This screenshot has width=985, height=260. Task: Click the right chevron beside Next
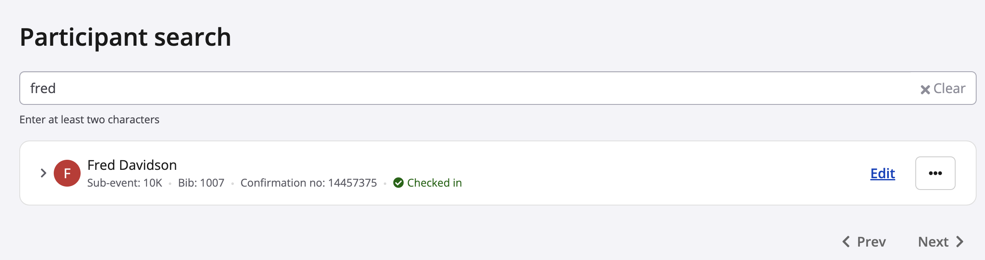click(x=960, y=242)
